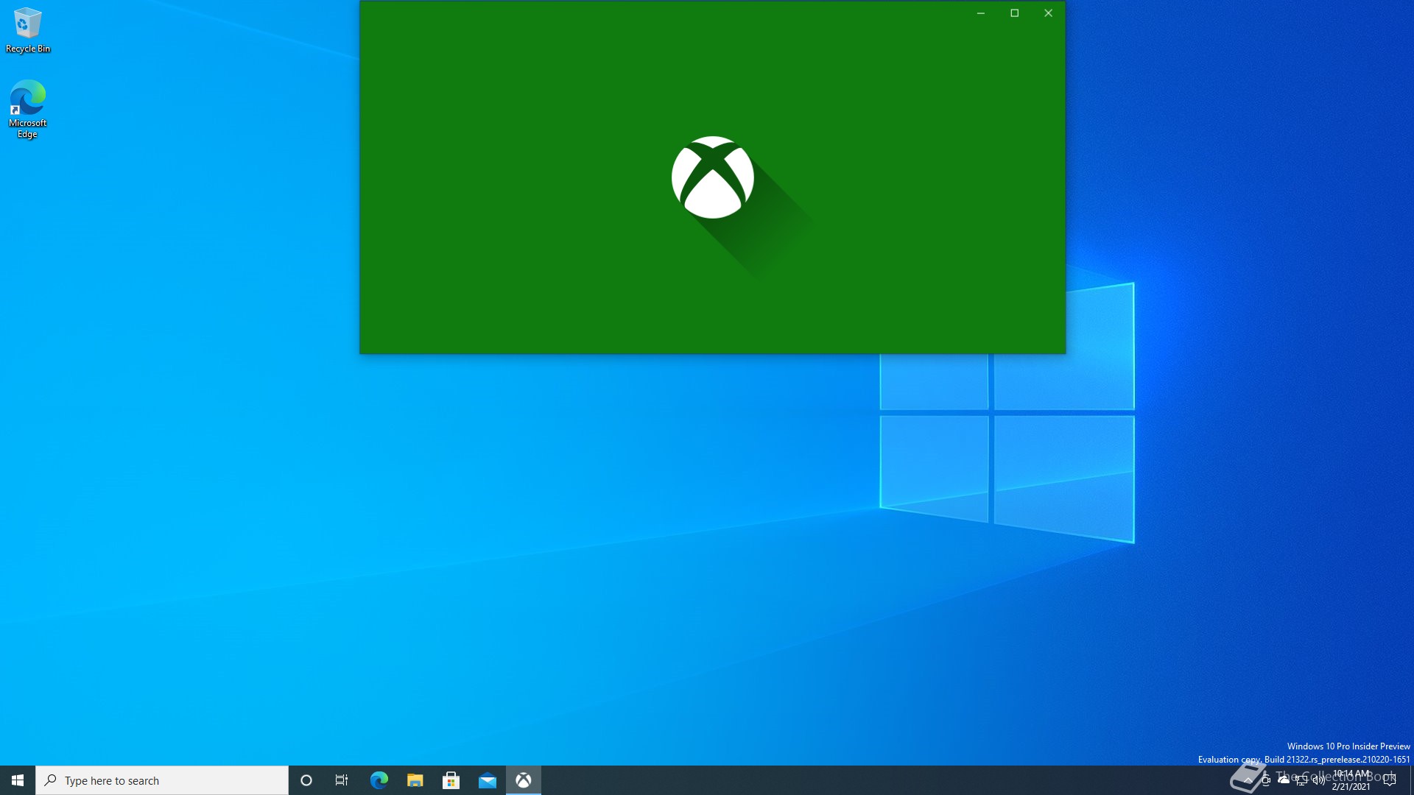Close the Xbox splash window
Screen dimensions: 1414x795
coord(1048,13)
